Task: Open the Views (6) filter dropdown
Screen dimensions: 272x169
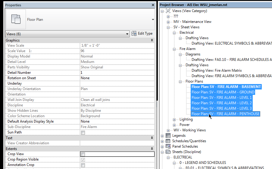Action: (127, 34)
